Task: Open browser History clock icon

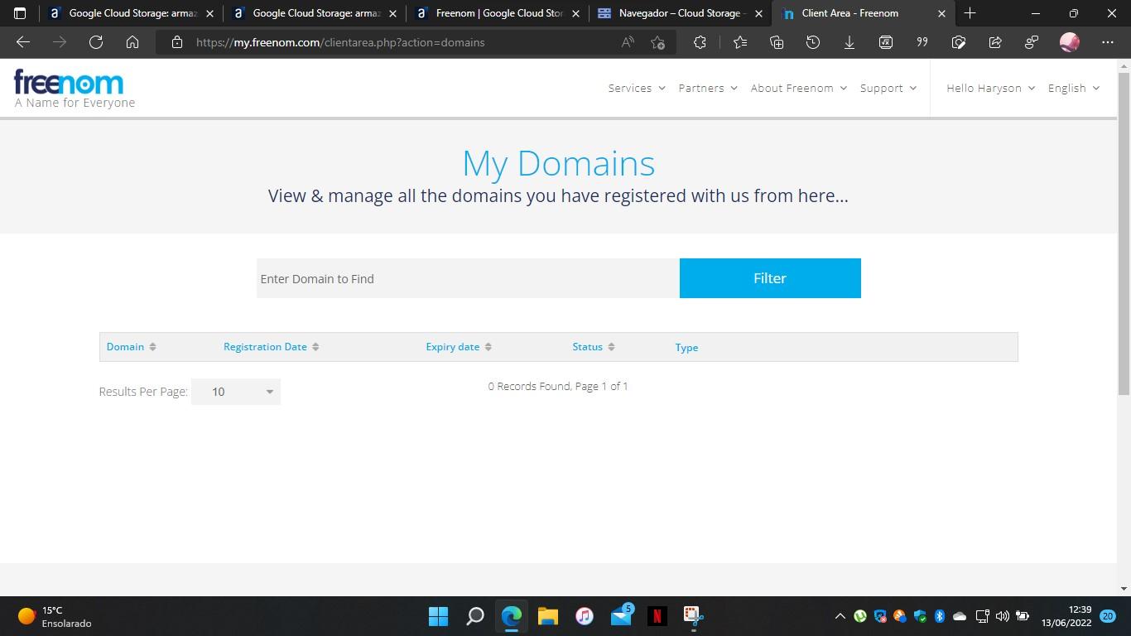Action: point(813,42)
